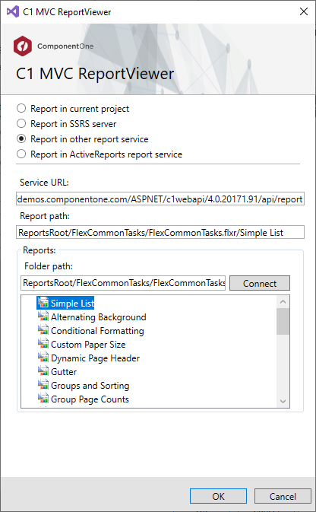Click the reports list scroll up arrow
Viewport: 316px width, 512px height.
[x=283, y=302]
